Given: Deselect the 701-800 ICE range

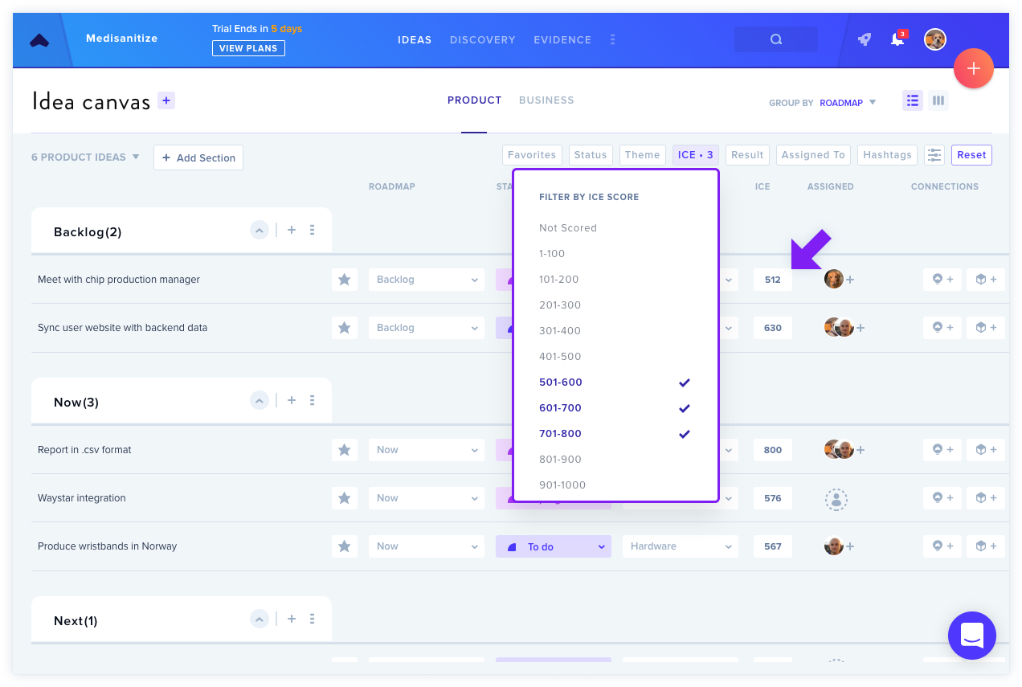Looking at the screenshot, I should pyautogui.click(x=615, y=434).
